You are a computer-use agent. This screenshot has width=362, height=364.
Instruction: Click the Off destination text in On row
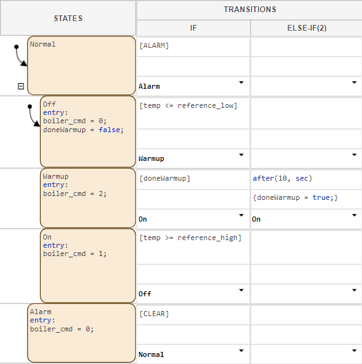click(145, 294)
